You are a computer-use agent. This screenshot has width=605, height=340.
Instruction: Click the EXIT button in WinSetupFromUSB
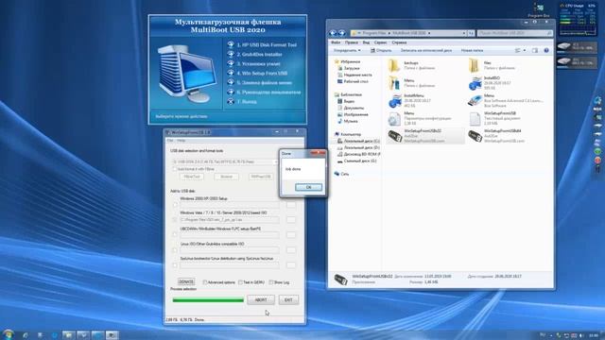click(288, 300)
